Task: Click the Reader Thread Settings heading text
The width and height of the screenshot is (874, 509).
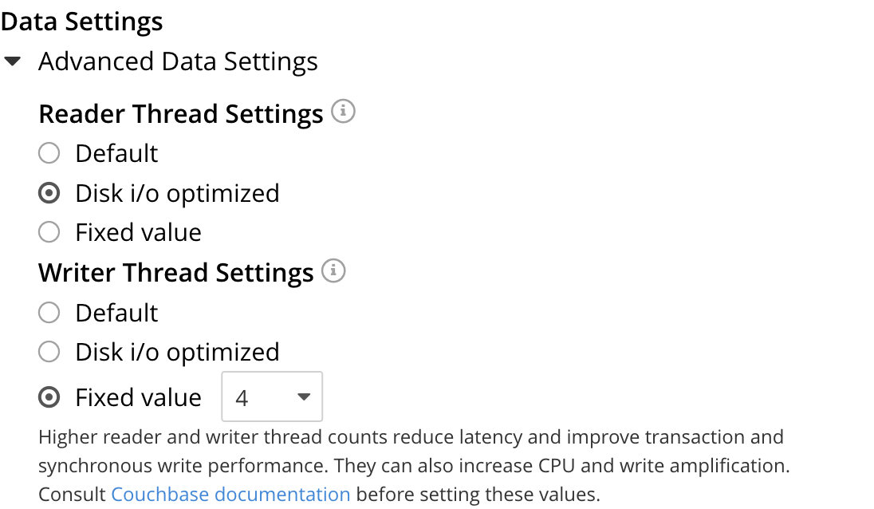Action: coord(180,114)
